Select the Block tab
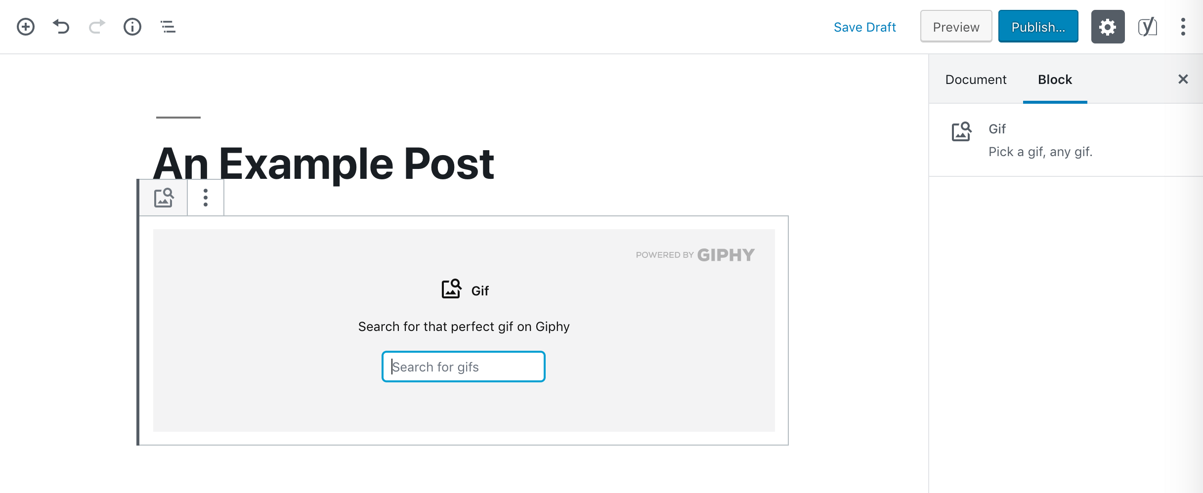This screenshot has height=493, width=1203. [x=1055, y=80]
